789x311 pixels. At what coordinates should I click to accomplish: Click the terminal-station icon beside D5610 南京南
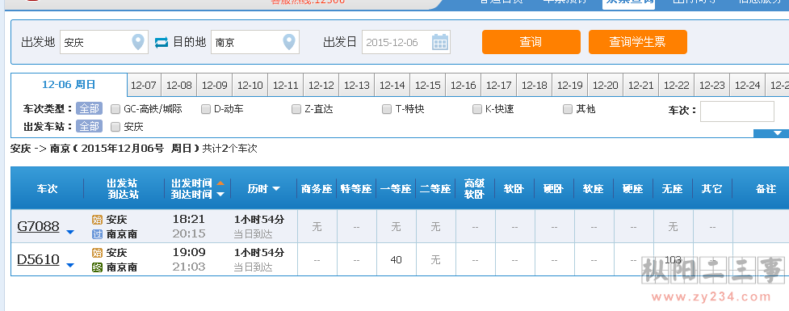(97, 267)
